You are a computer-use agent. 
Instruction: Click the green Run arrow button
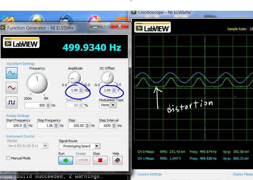coord(66,160)
